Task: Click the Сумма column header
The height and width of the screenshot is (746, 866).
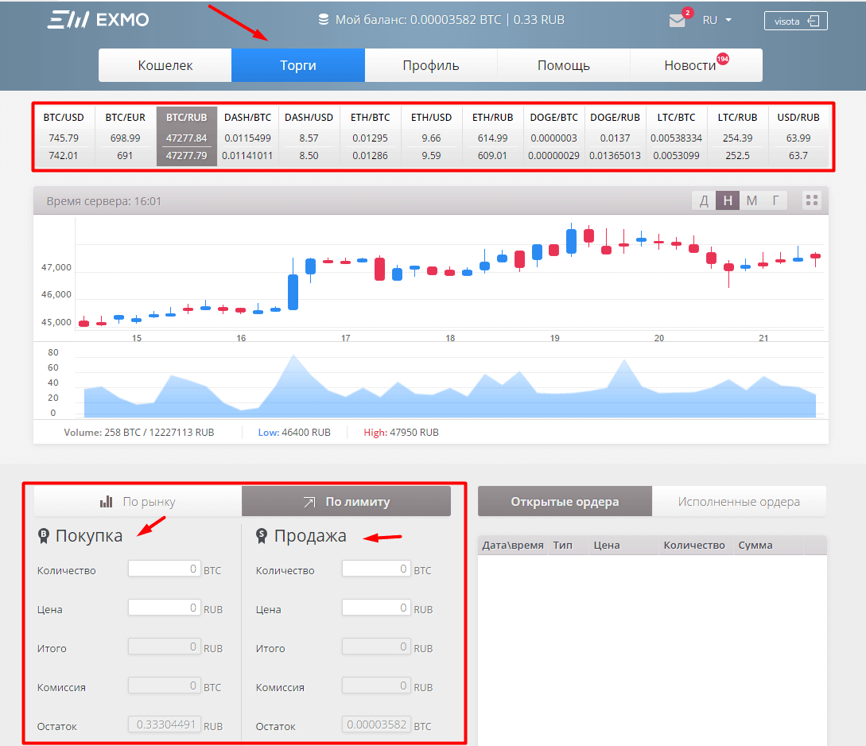Action: [x=755, y=546]
